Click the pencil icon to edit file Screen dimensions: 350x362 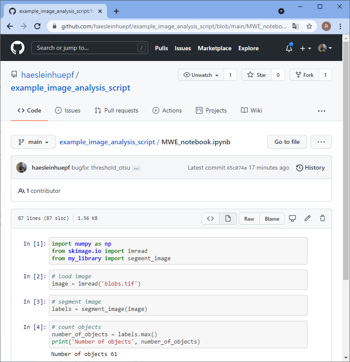(x=307, y=219)
